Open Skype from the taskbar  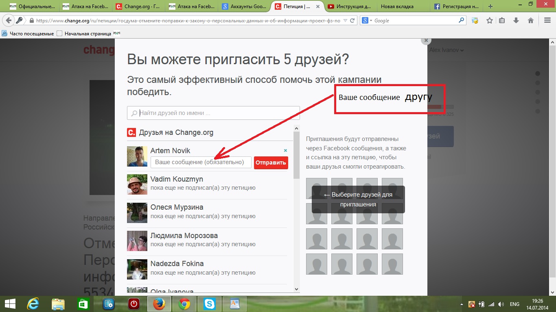[x=210, y=303]
